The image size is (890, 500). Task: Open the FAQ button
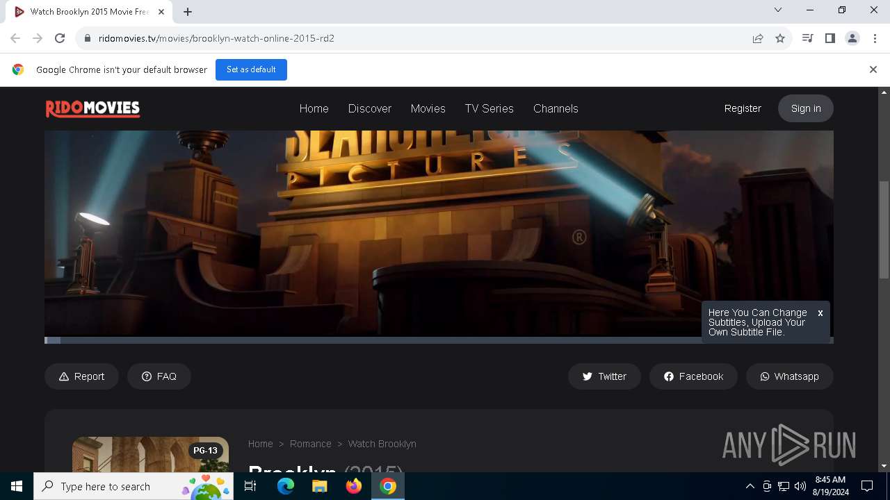point(159,376)
